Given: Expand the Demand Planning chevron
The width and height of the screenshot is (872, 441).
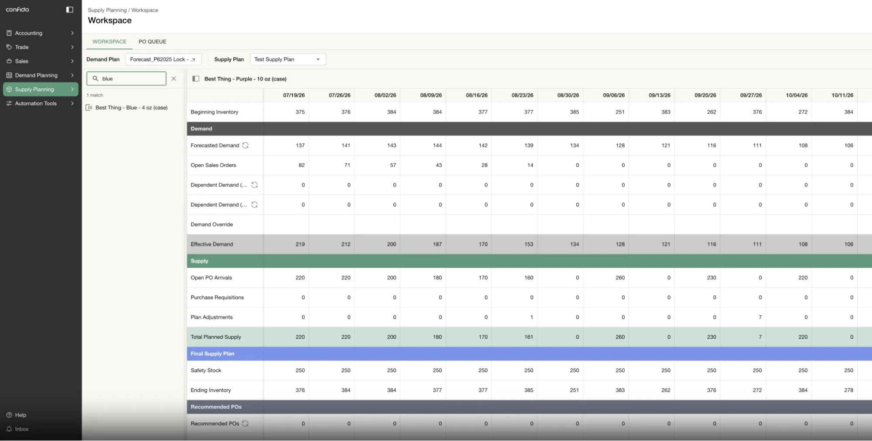Looking at the screenshot, I should [72, 75].
